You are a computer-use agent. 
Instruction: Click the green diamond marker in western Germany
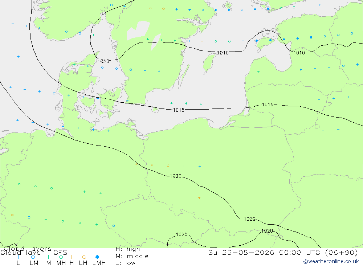click(36, 187)
